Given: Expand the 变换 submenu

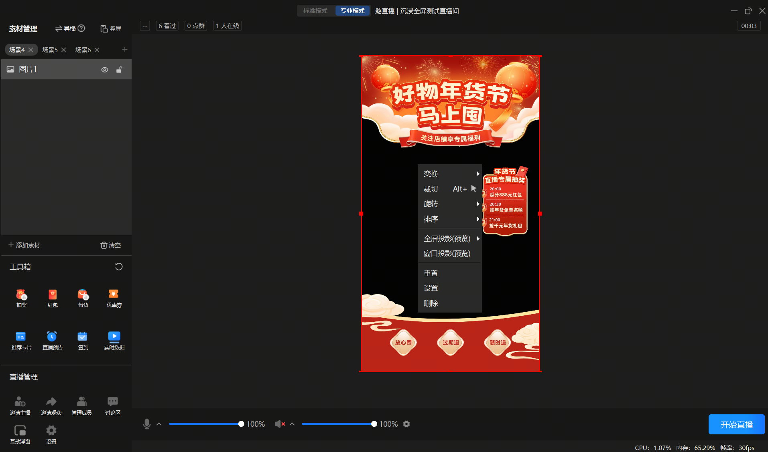Looking at the screenshot, I should pyautogui.click(x=450, y=174).
